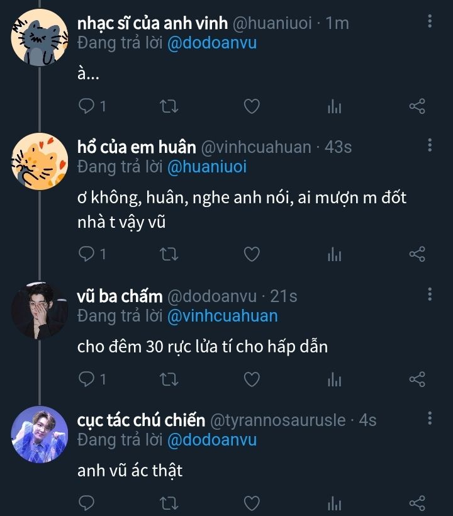Reply to hổ của em huân's tweet
453x516 pixels.
[87, 254]
